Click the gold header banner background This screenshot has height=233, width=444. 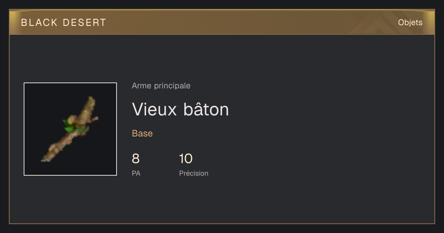tap(222, 22)
